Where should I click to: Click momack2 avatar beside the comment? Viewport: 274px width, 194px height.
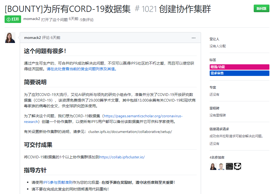pos(10,38)
